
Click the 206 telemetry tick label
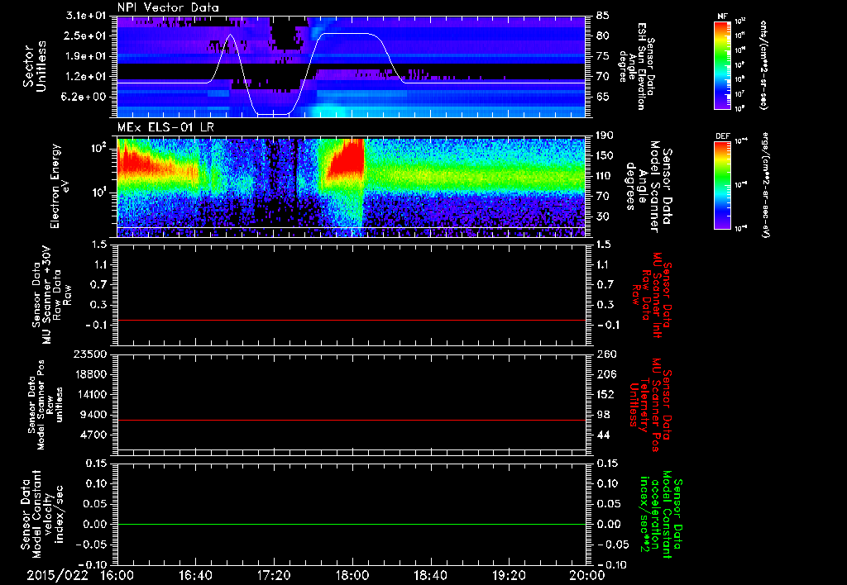[x=605, y=374]
